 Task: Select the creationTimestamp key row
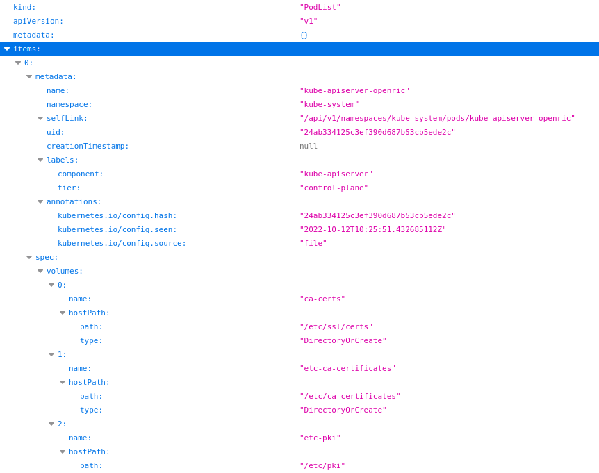(88, 147)
